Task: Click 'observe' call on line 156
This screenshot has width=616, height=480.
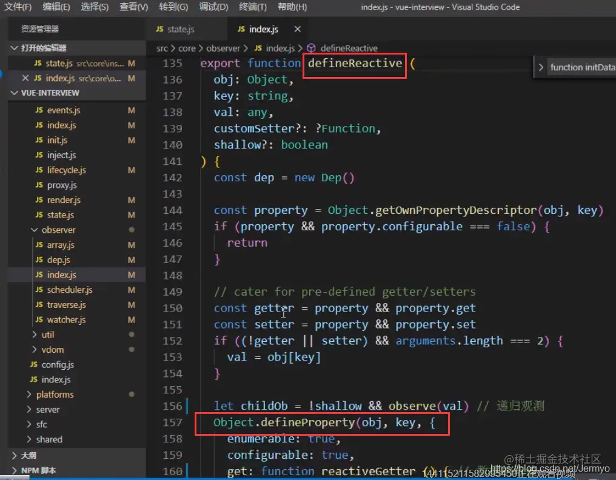Action: [412, 406]
